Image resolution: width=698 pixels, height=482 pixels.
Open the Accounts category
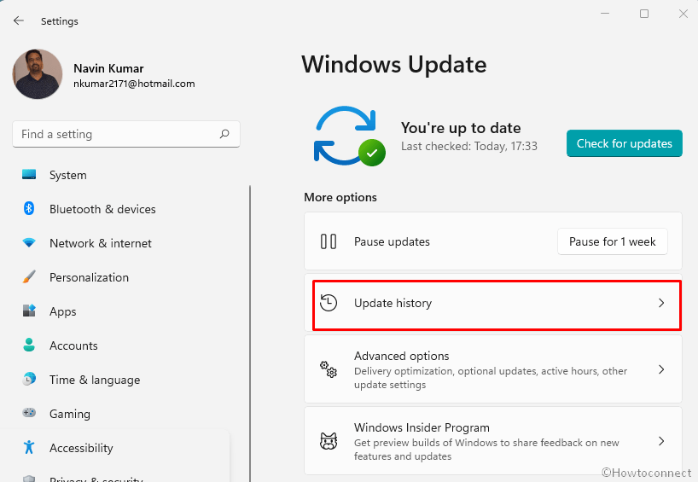[x=73, y=346]
